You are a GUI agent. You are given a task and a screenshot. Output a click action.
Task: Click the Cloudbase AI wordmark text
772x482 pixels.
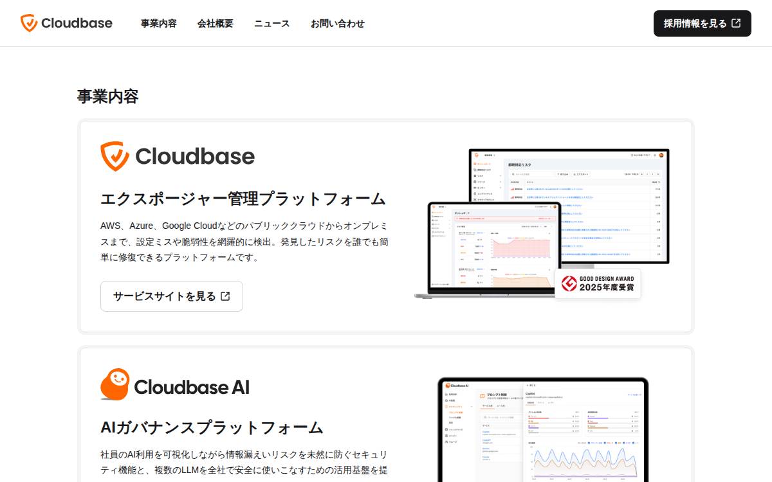(x=192, y=387)
